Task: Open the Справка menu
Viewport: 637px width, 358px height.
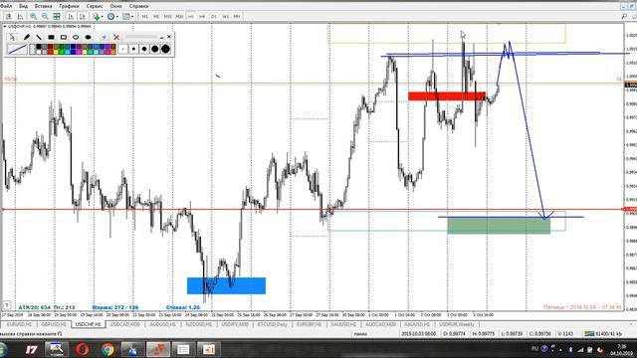Action: (138, 6)
